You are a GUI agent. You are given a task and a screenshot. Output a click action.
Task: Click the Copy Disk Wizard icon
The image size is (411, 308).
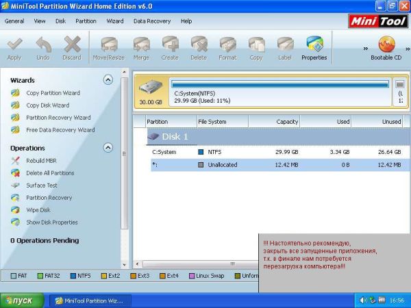pos(15,105)
